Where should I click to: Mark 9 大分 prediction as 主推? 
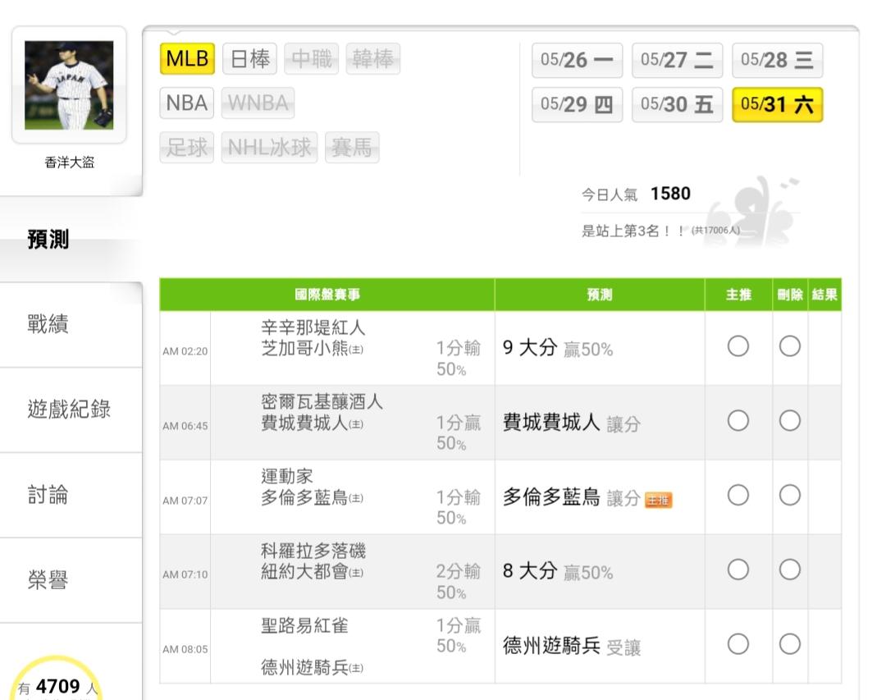[x=738, y=346]
